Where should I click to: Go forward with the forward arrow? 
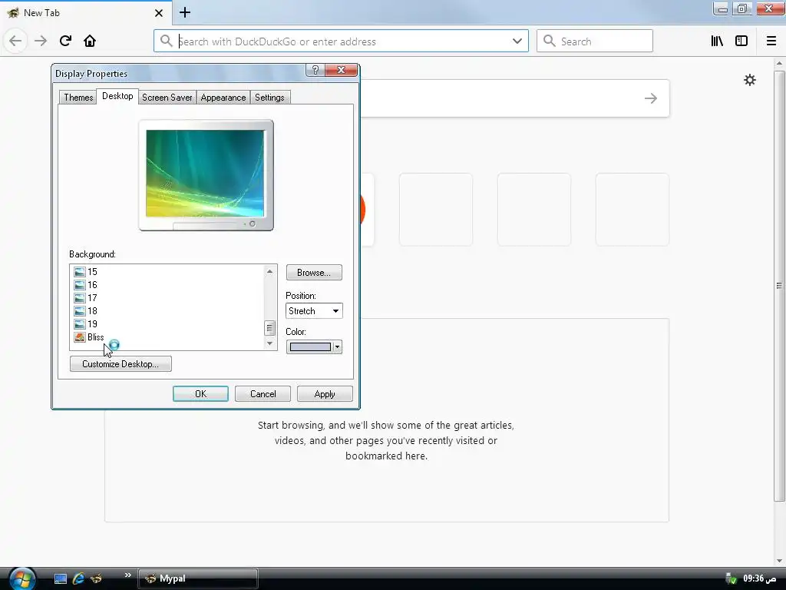[41, 41]
